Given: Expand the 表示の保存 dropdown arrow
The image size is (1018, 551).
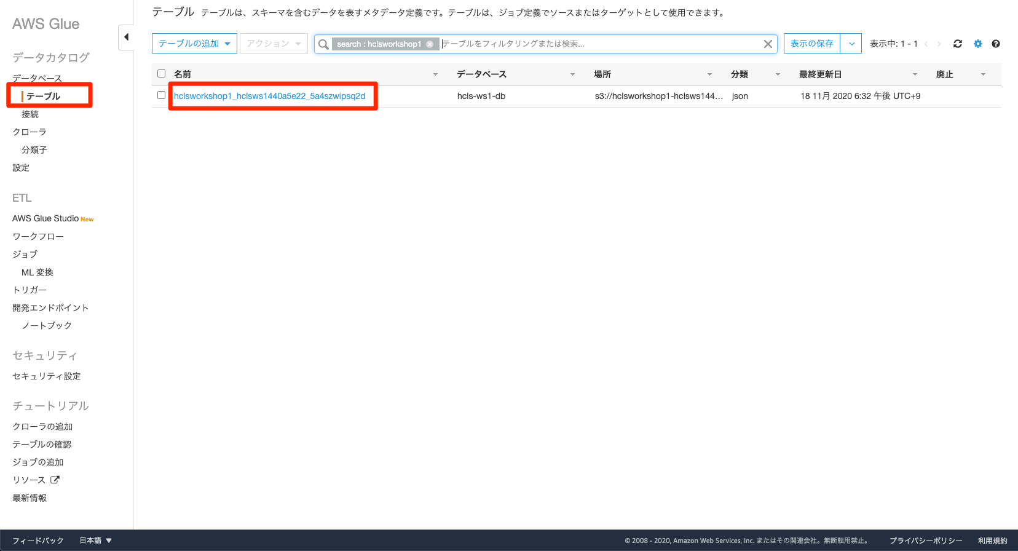Looking at the screenshot, I should click(x=851, y=44).
